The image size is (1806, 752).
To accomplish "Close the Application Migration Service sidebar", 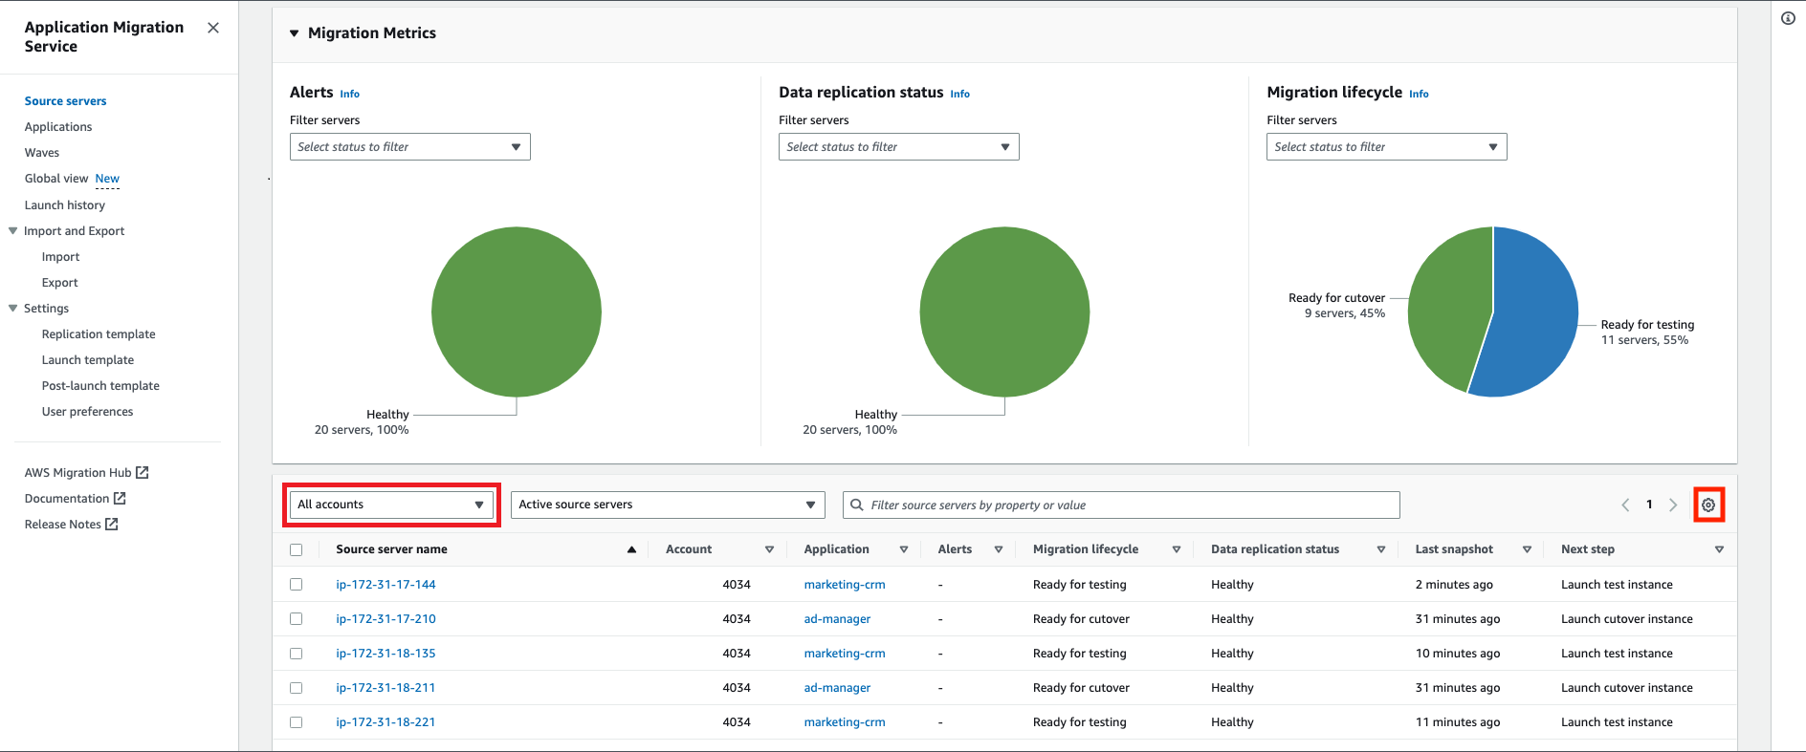I will tap(213, 28).
